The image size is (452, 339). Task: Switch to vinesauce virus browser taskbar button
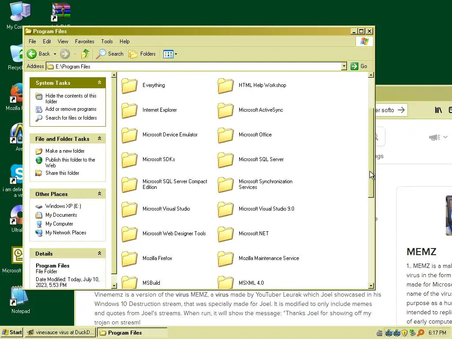60,332
